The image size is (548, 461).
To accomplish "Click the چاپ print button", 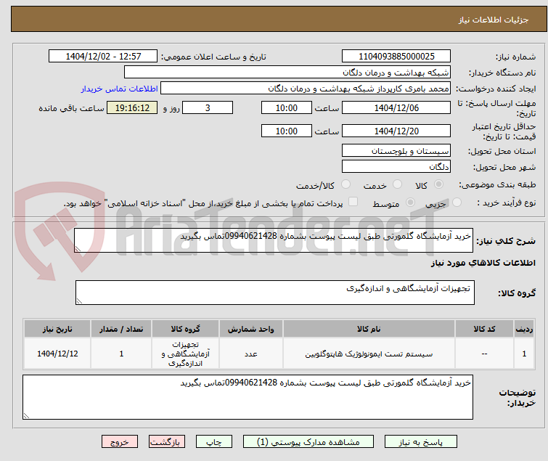I will click(x=213, y=442).
